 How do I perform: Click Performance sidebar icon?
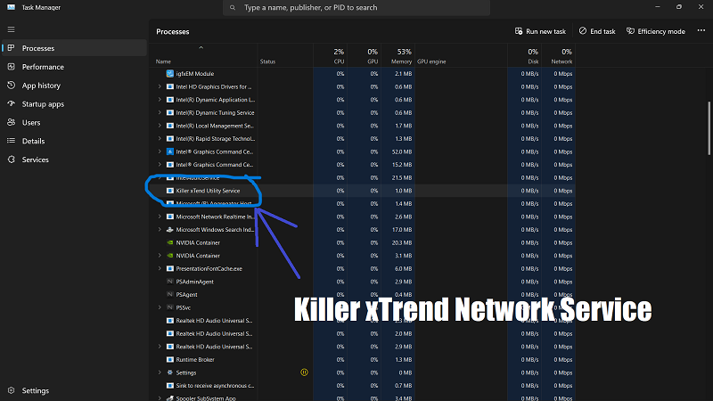click(12, 66)
